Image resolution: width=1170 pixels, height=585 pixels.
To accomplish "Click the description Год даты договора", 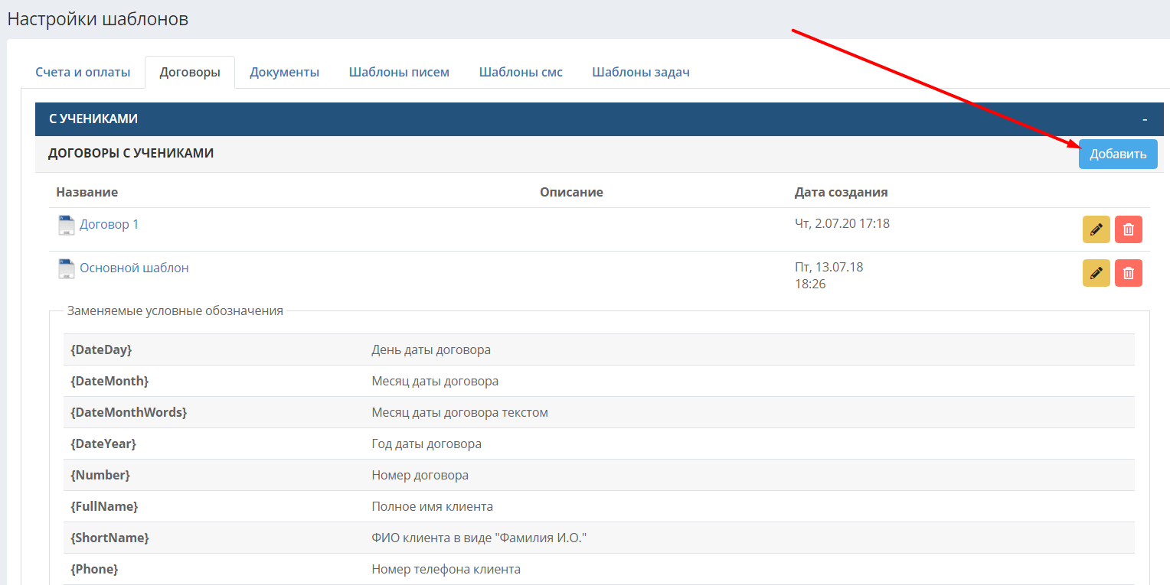I will point(426,444).
